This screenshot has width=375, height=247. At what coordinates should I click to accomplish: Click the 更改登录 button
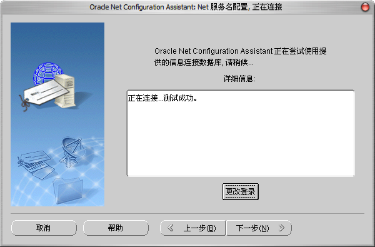point(241,191)
